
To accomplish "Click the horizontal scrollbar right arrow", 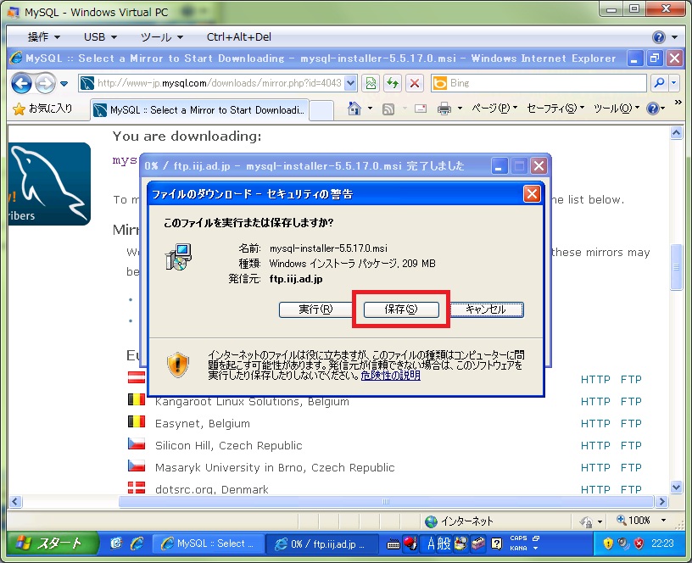I will (x=661, y=501).
